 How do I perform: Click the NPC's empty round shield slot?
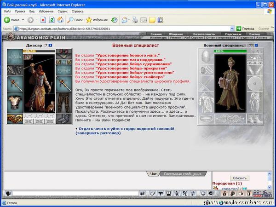point(255,83)
